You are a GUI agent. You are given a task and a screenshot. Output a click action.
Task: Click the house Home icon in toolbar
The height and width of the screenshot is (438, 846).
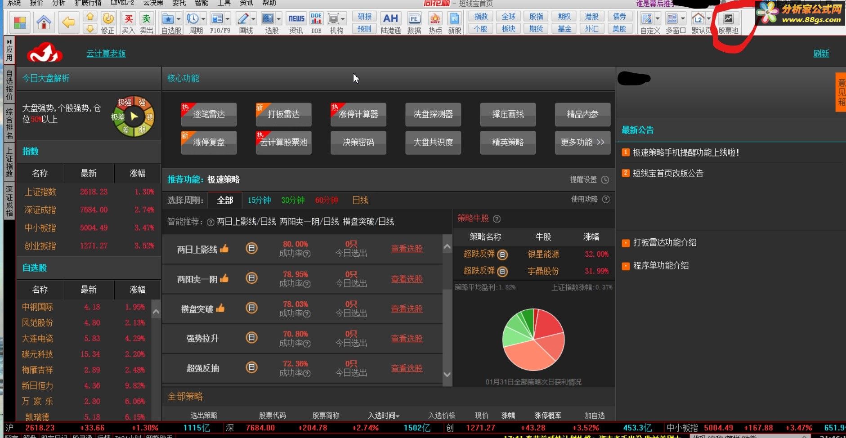pyautogui.click(x=44, y=22)
